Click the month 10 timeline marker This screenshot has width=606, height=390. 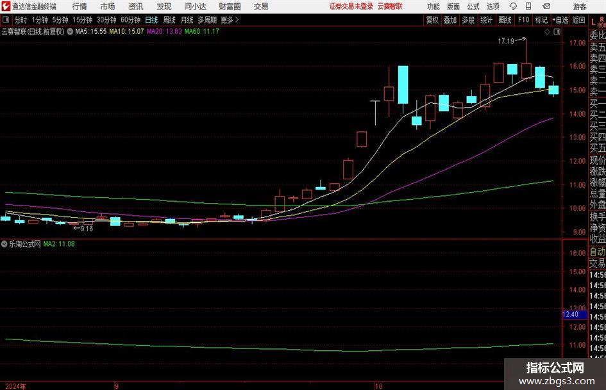tap(378, 386)
